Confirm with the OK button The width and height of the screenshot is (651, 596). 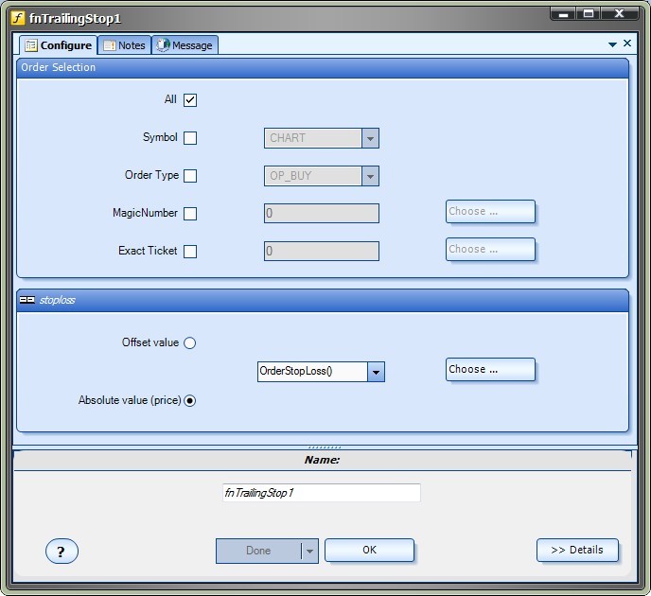[369, 550]
